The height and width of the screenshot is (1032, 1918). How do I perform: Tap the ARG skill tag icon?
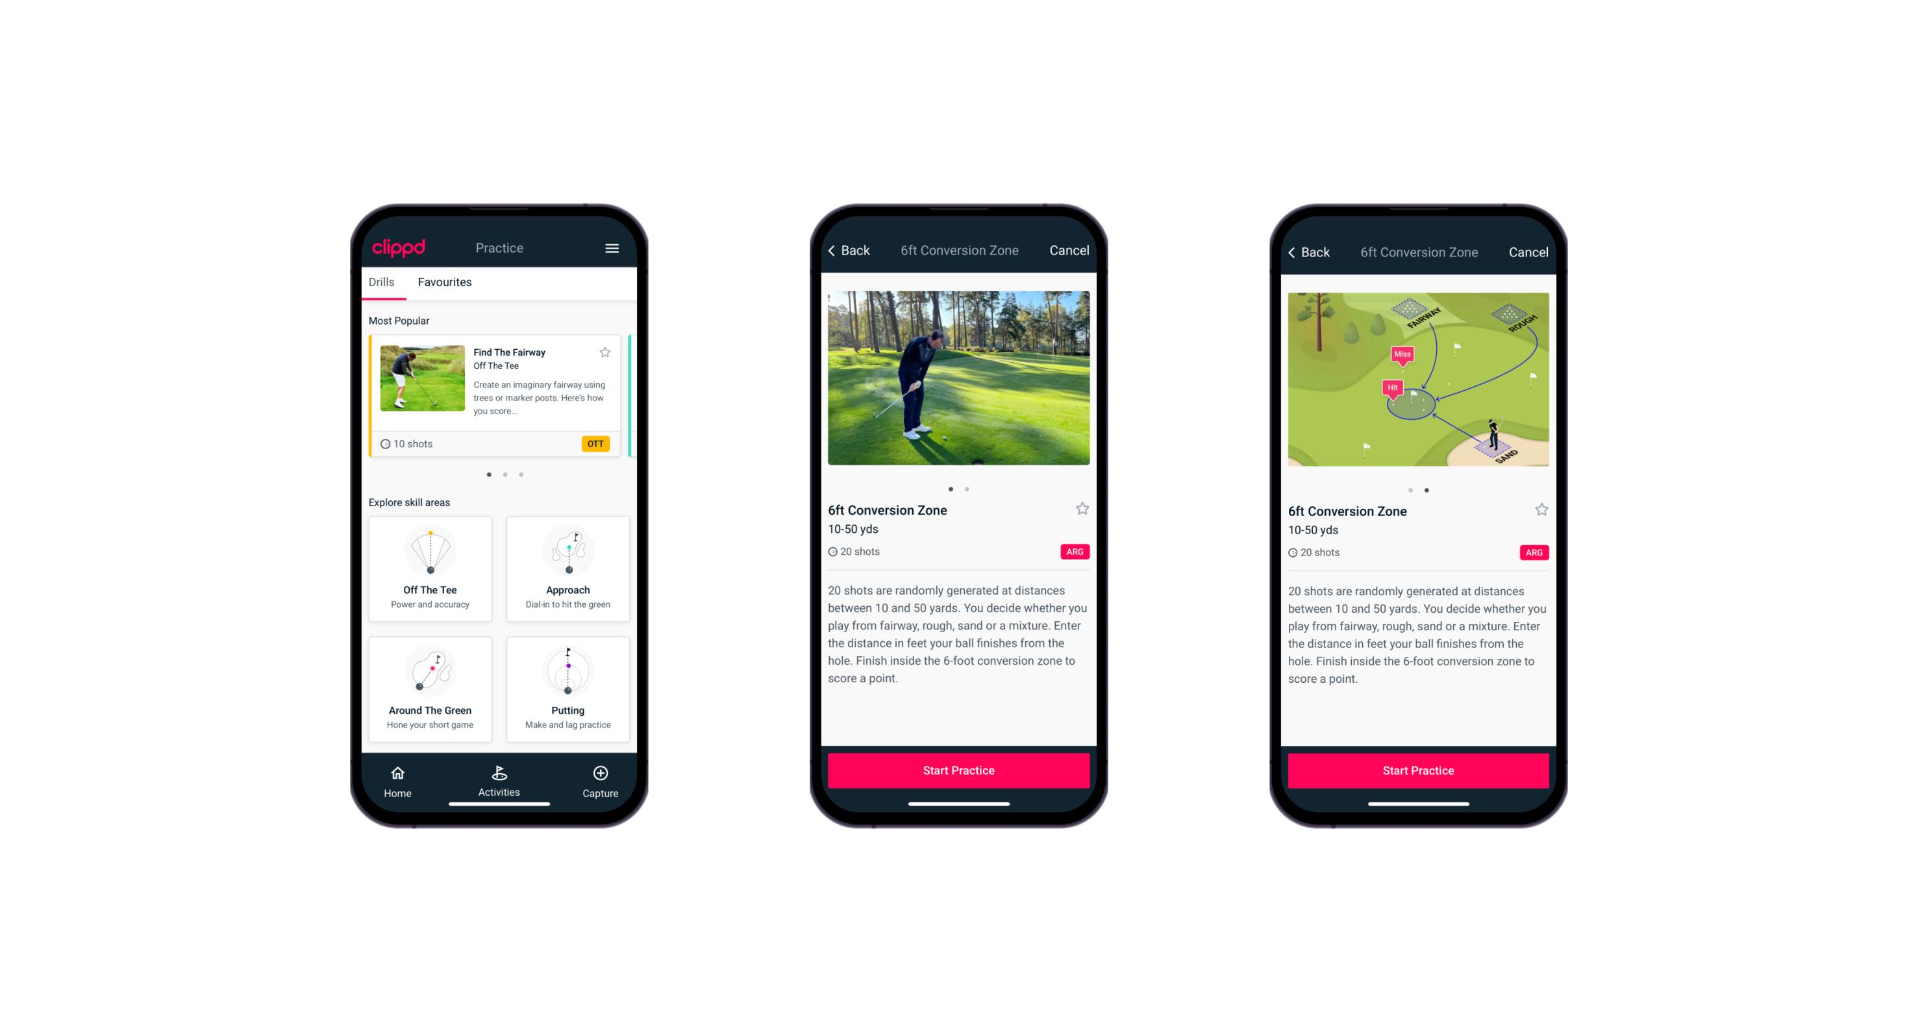[1075, 552]
